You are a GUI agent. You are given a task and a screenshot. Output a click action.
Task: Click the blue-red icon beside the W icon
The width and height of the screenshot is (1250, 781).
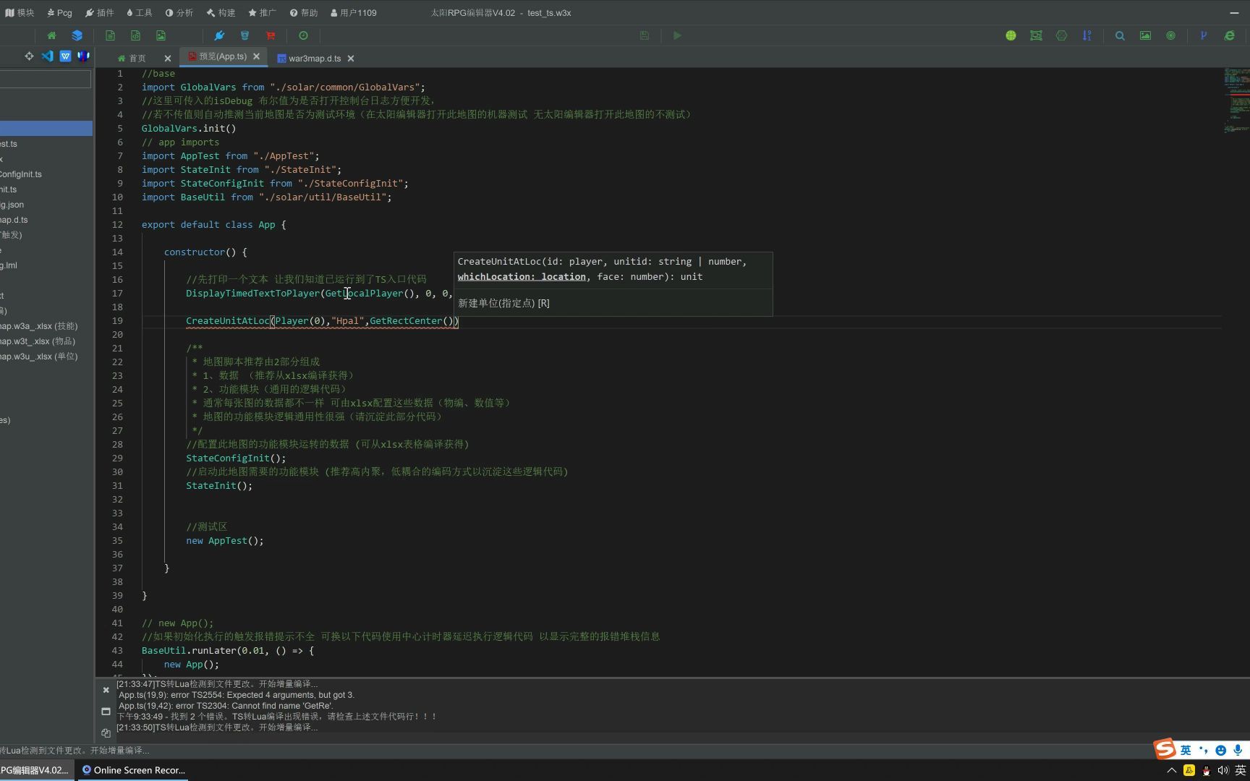pos(83,56)
